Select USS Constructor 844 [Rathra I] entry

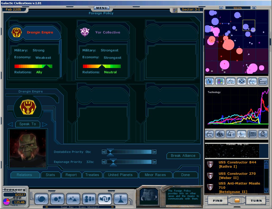click(x=237, y=164)
